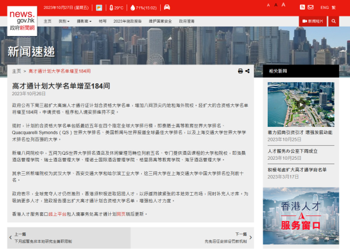Click the news.gov.hk logo
The width and height of the screenshot is (350, 252).
[x=22, y=21]
